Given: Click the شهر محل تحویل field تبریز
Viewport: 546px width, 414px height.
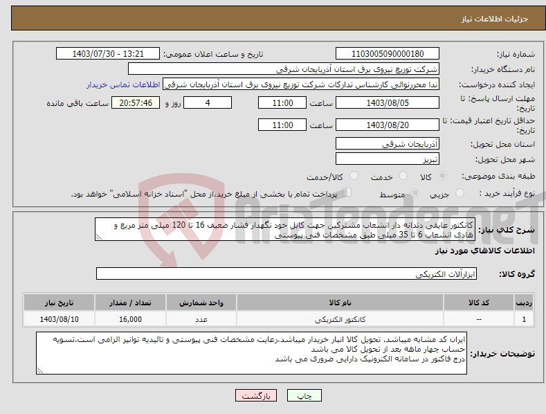Looking at the screenshot, I should click(388, 159).
